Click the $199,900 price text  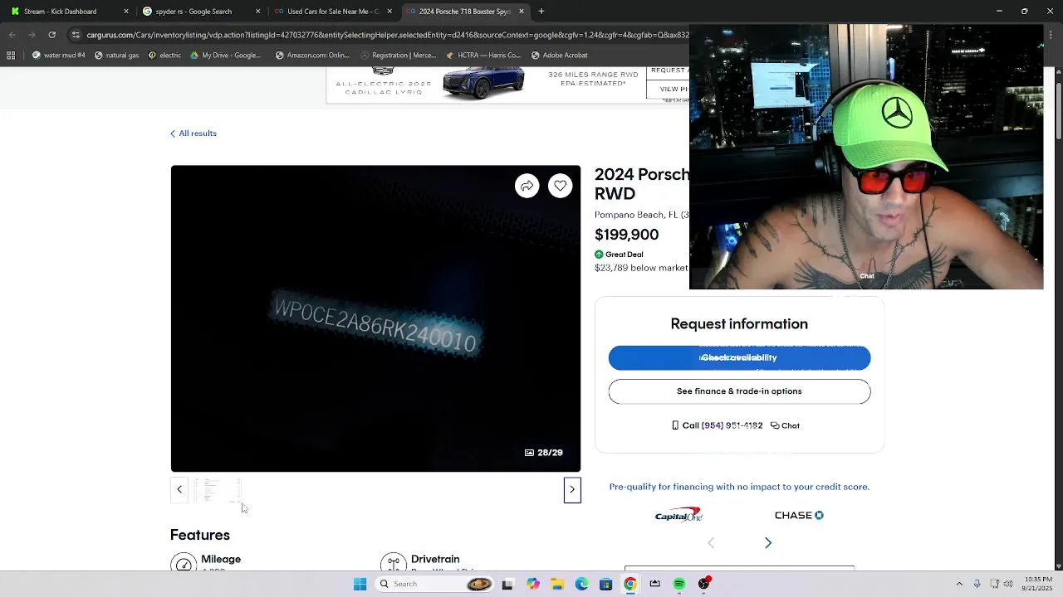coord(626,235)
